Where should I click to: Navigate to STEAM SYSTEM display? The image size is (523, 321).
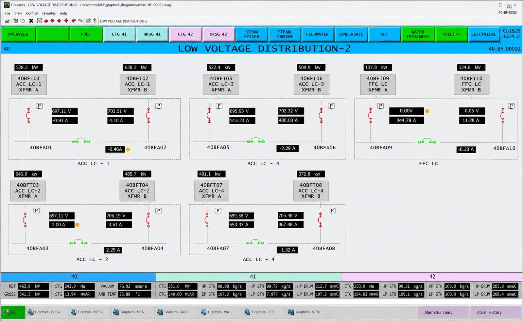click(252, 34)
